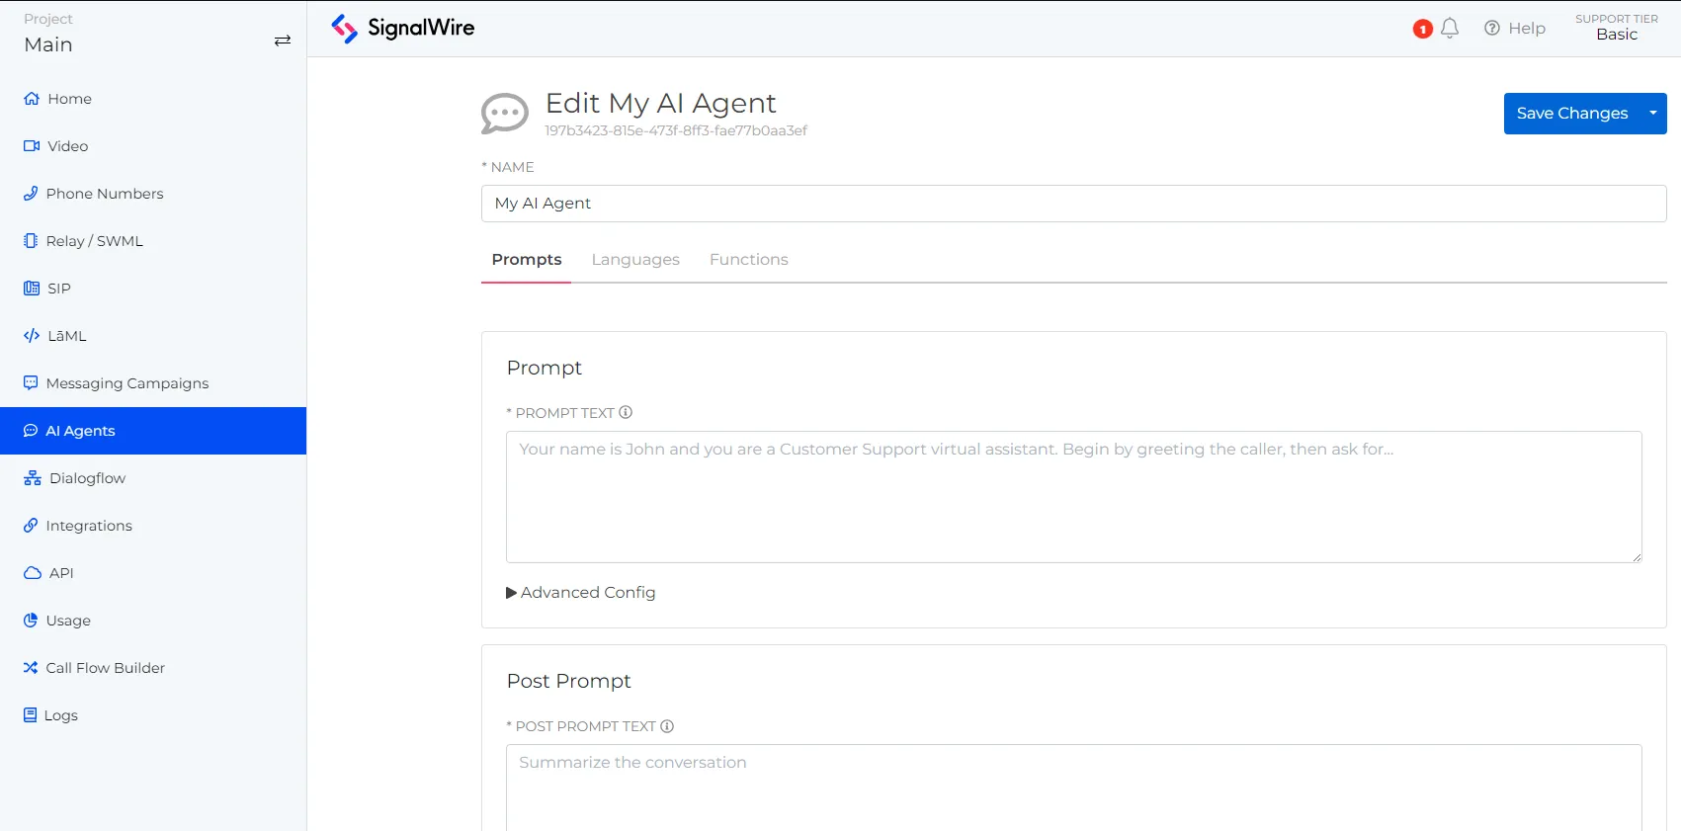Open the Save Changes dropdown arrow
This screenshot has height=831, width=1681.
point(1651,113)
